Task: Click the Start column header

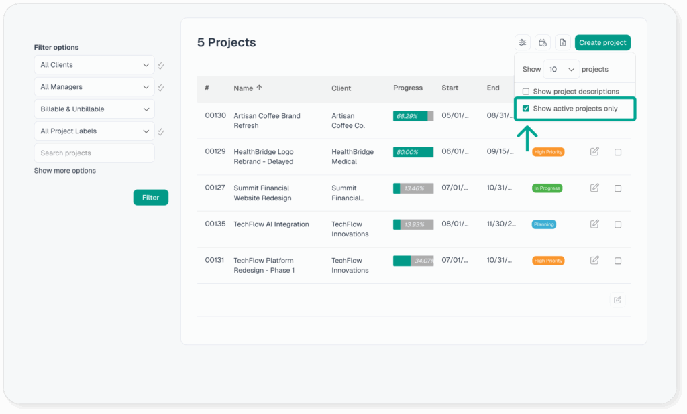Action: [450, 88]
